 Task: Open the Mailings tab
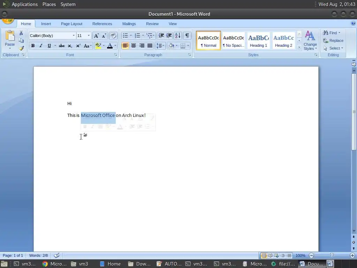pos(129,24)
